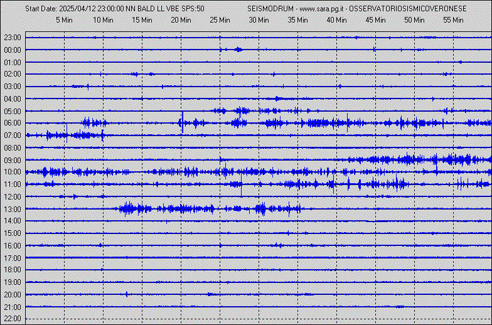The height and width of the screenshot is (325, 492).
Task: Click the 12:00 row label
Action: (13, 197)
